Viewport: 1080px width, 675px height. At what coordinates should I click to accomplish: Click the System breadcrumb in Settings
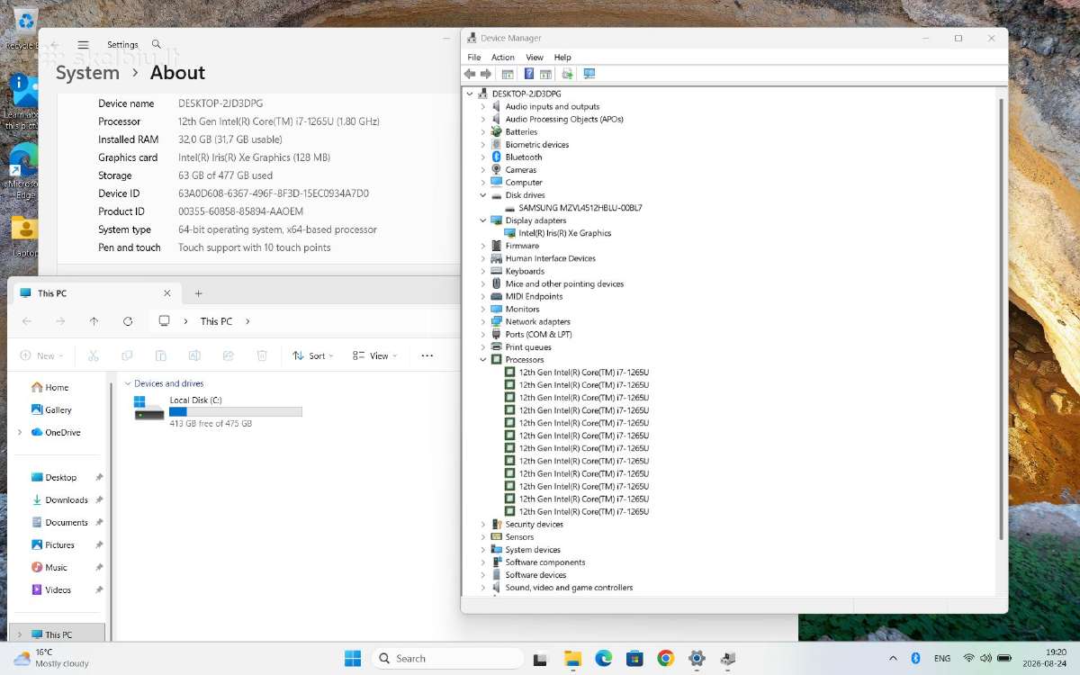pyautogui.click(x=87, y=73)
